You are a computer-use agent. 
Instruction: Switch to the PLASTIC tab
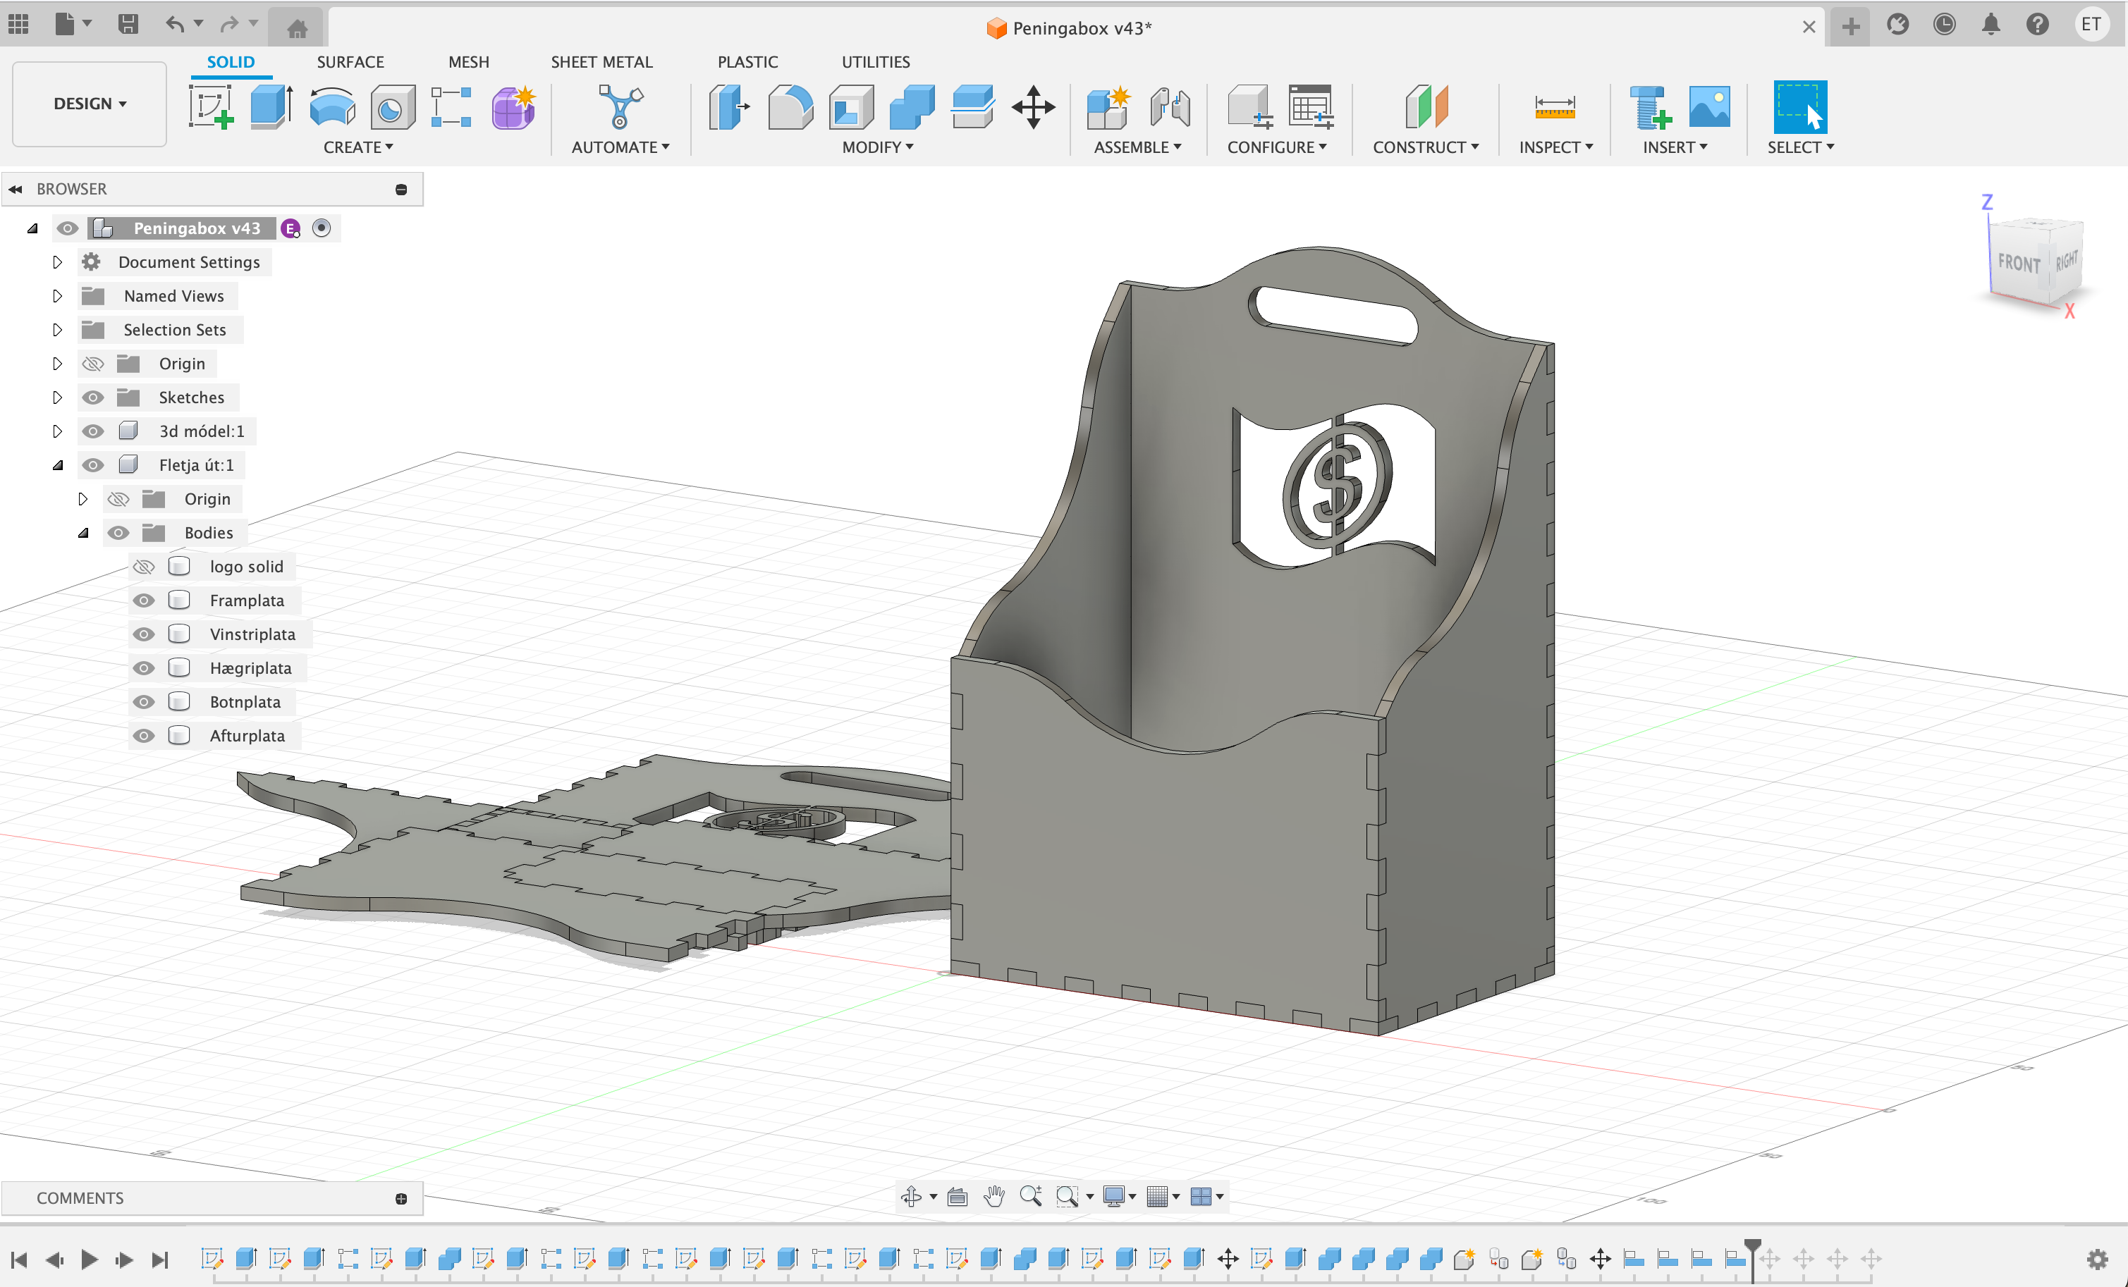(747, 62)
